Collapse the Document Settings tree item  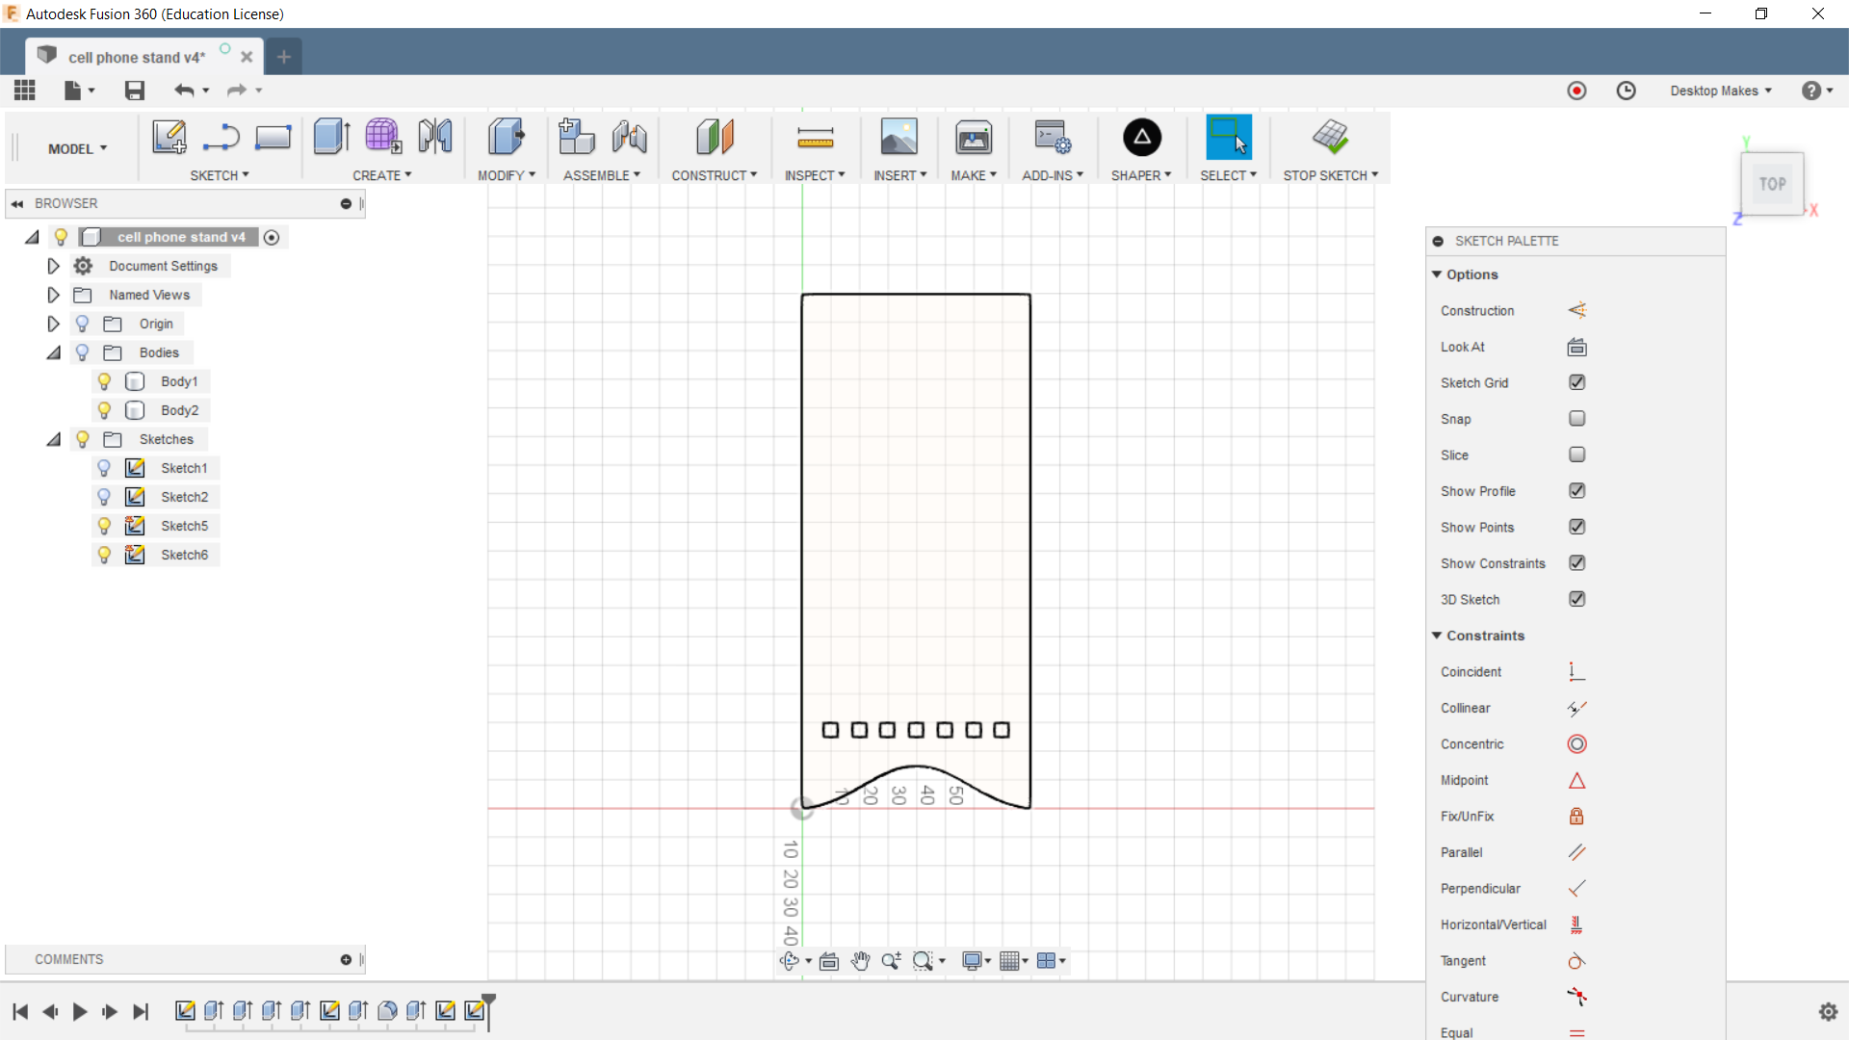coord(53,266)
